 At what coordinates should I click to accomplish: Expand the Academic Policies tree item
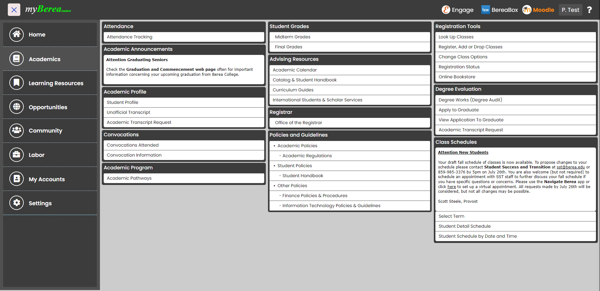pos(275,146)
